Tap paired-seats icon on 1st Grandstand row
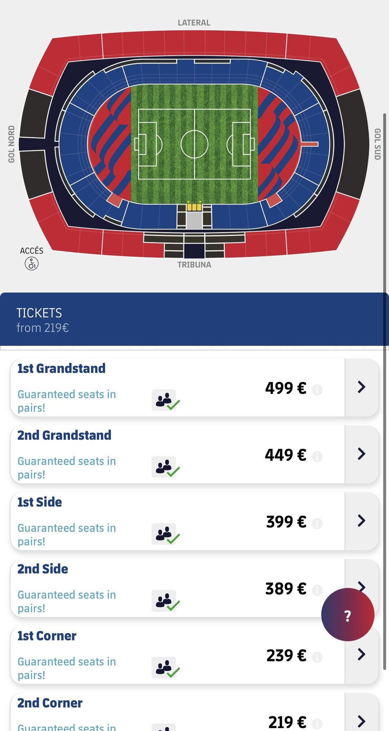Image resolution: width=389 pixels, height=731 pixels. [165, 400]
